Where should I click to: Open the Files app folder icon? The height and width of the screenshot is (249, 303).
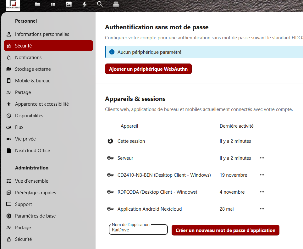pyautogui.click(x=37, y=4)
